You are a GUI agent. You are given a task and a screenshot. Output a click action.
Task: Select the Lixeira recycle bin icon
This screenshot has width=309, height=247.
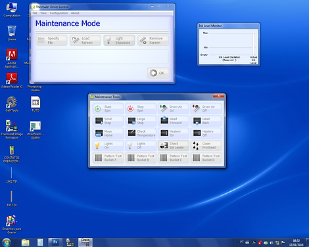pos(12,34)
